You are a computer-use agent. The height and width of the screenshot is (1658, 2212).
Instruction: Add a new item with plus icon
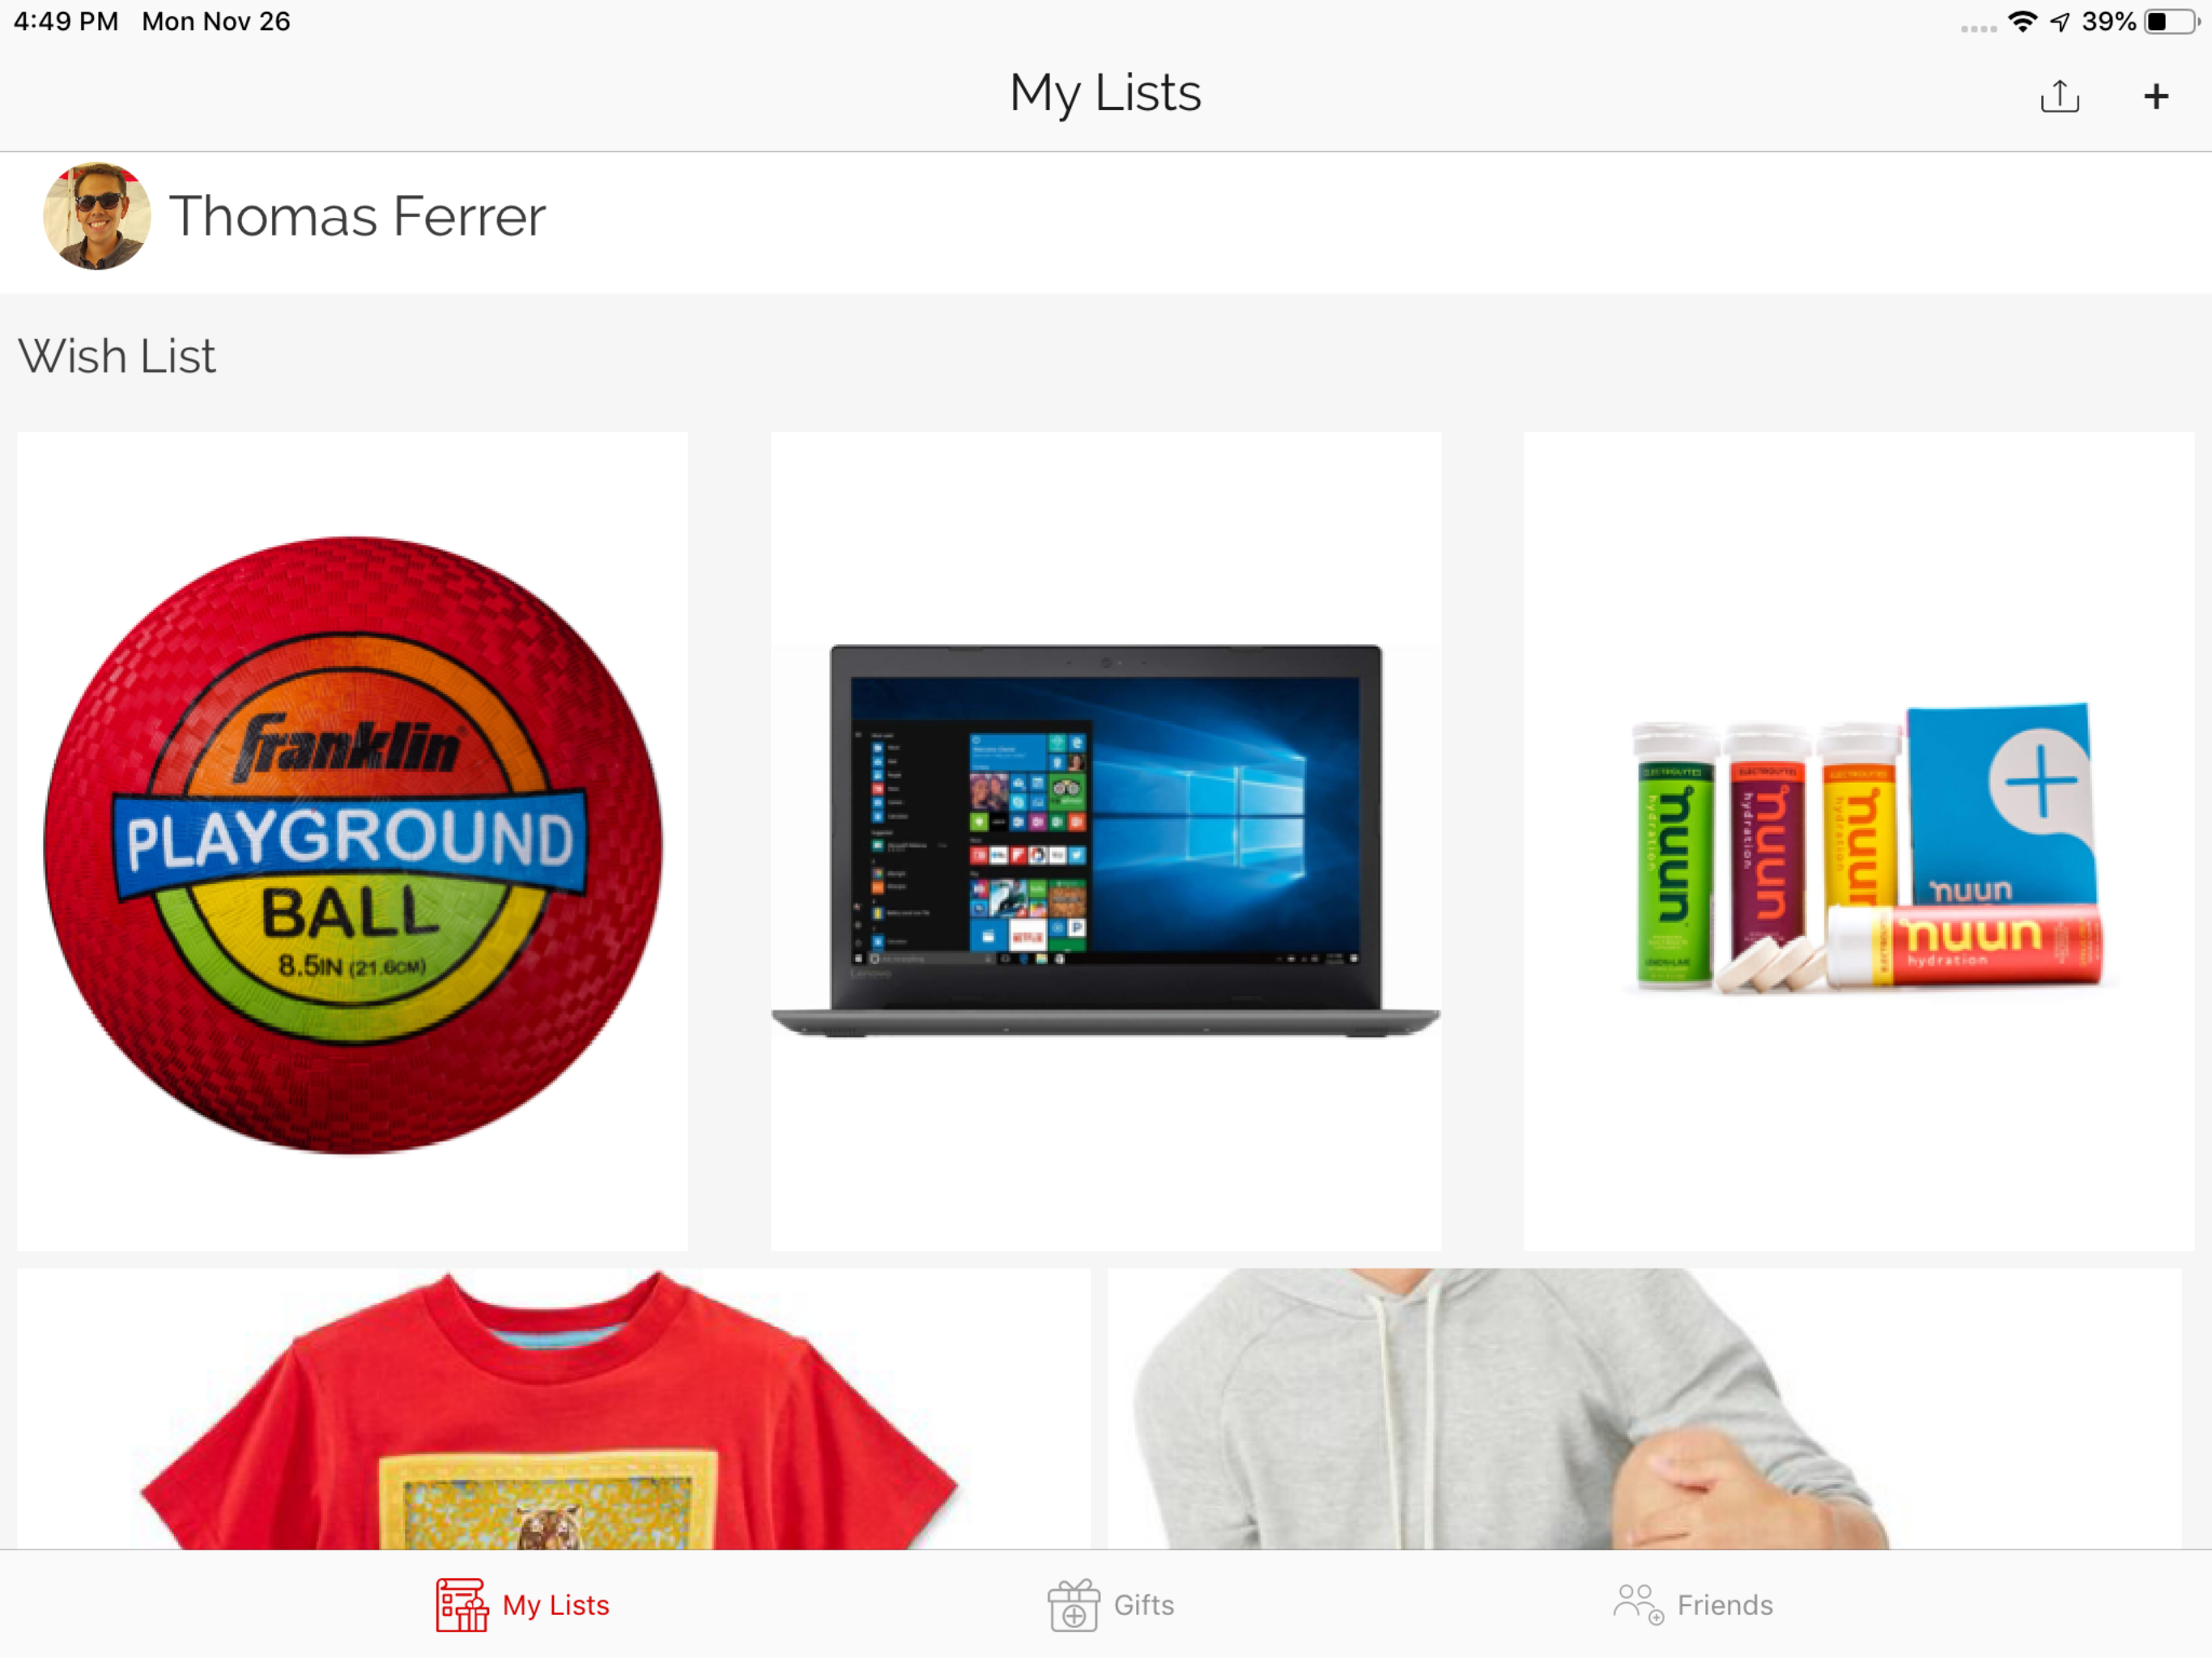2156,96
